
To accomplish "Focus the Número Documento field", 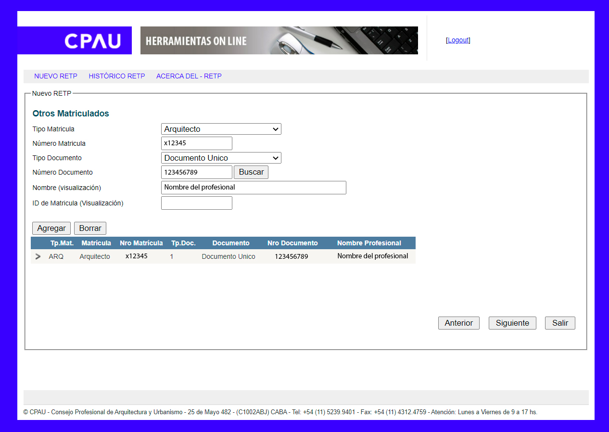I will pyautogui.click(x=197, y=172).
